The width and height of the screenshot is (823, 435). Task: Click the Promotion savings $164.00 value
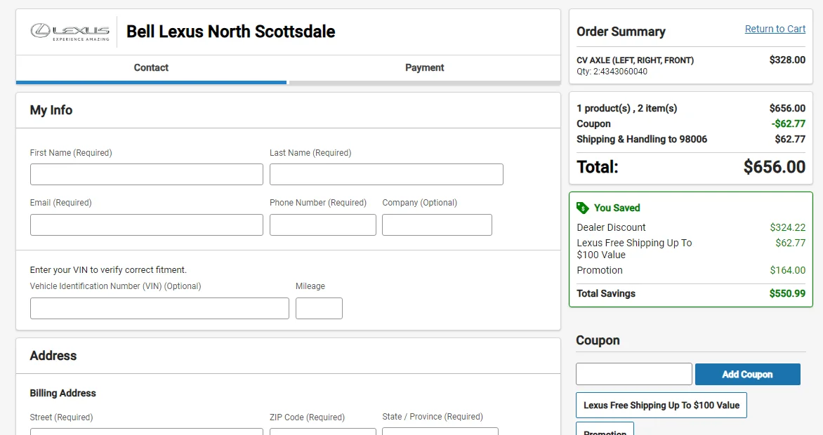click(787, 270)
